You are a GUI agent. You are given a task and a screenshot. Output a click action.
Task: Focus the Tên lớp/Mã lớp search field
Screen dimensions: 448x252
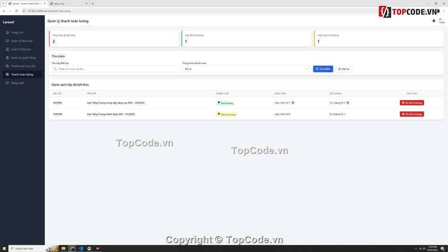(116, 69)
